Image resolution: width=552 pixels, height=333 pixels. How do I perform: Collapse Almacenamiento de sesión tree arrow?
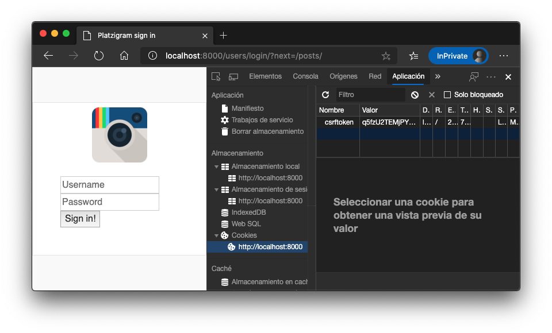click(217, 189)
